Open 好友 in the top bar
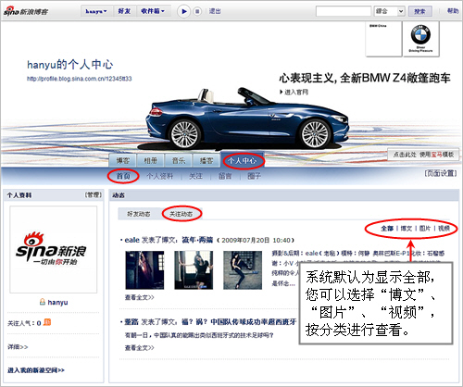This screenshot has width=463, height=387. click(x=124, y=11)
